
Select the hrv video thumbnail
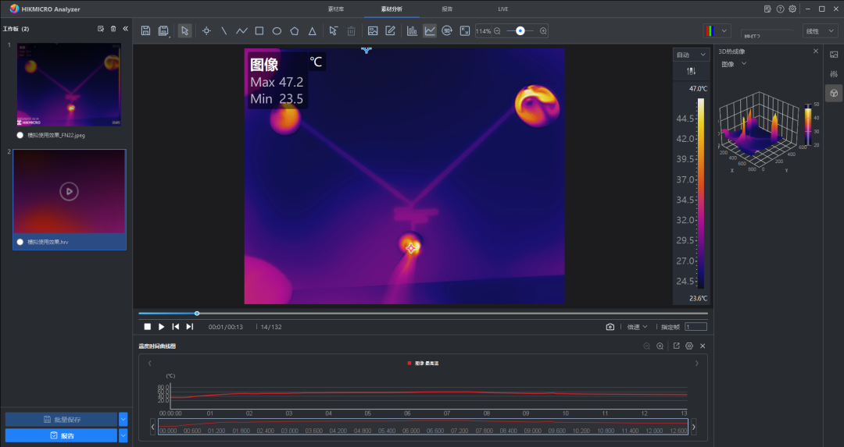point(70,191)
